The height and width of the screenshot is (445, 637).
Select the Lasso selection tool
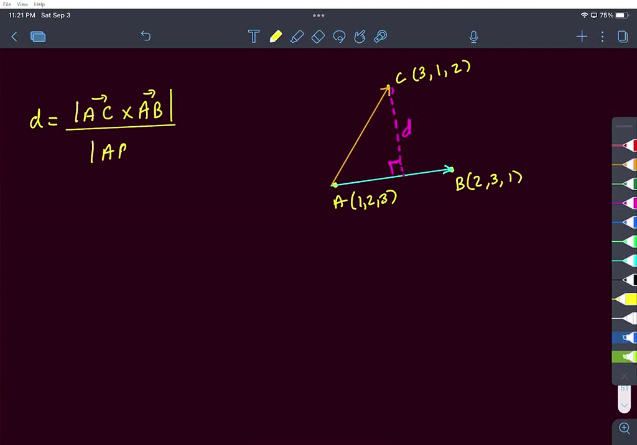pos(339,37)
